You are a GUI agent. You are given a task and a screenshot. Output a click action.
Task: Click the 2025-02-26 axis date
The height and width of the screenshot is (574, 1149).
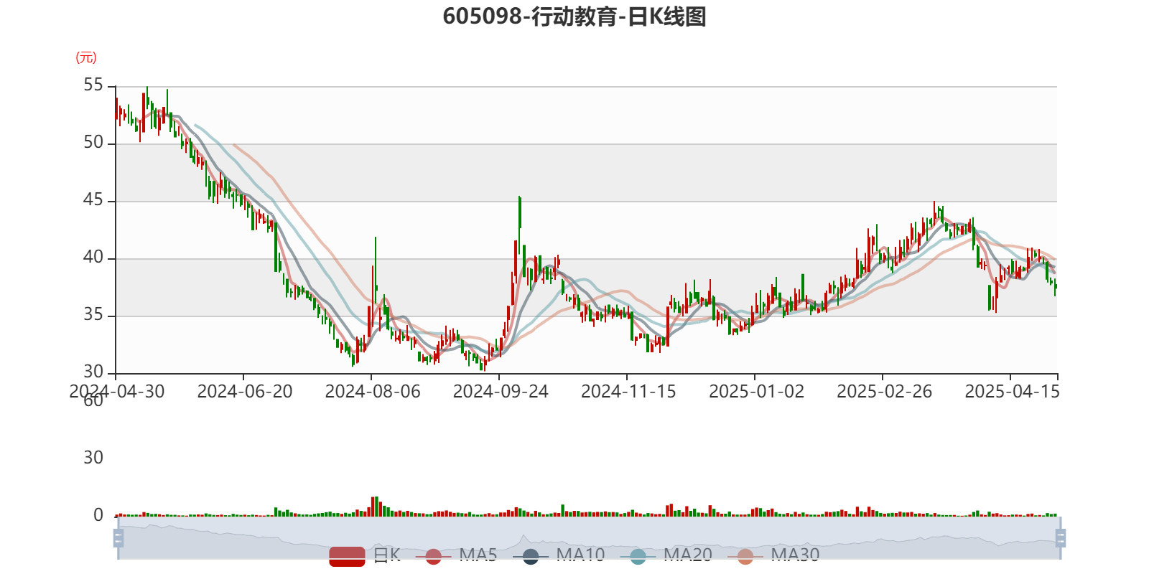(x=884, y=392)
